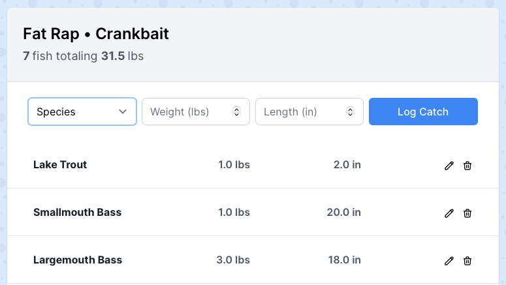
Task: Select the Smallmouth Bass row label
Action: tap(78, 212)
